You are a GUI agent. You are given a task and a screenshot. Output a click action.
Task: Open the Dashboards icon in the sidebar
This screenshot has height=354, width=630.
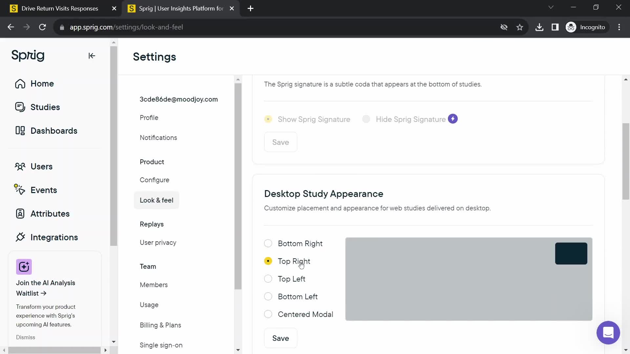tap(20, 131)
